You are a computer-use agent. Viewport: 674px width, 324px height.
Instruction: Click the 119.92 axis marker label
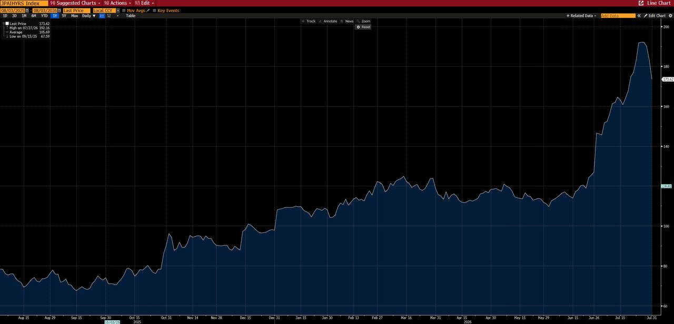coord(667,186)
